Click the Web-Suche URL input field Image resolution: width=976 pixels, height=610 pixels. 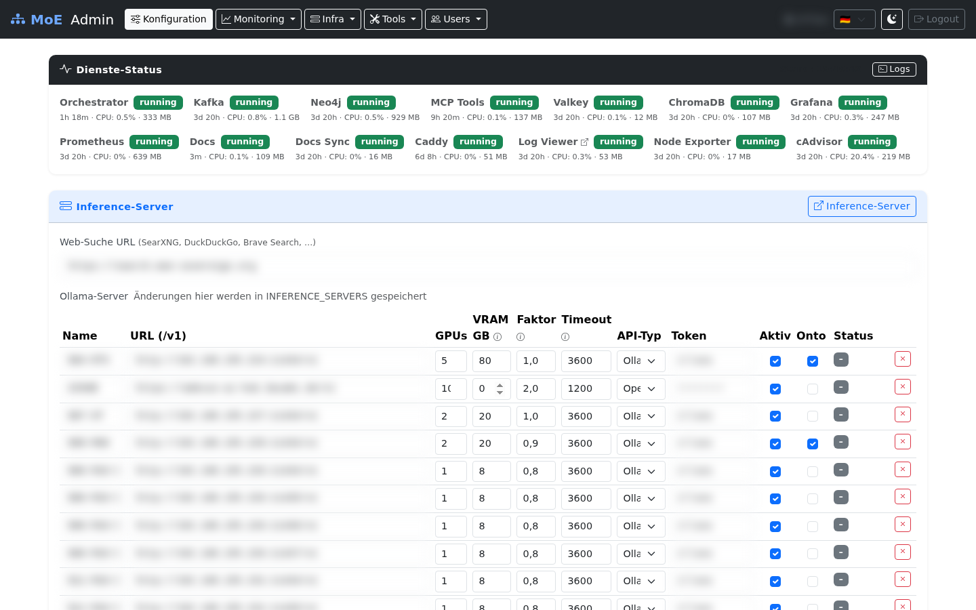(x=488, y=266)
